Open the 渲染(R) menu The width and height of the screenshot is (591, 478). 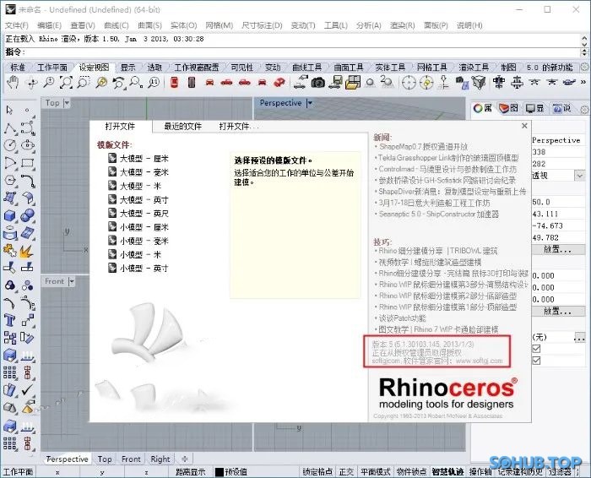point(402,25)
